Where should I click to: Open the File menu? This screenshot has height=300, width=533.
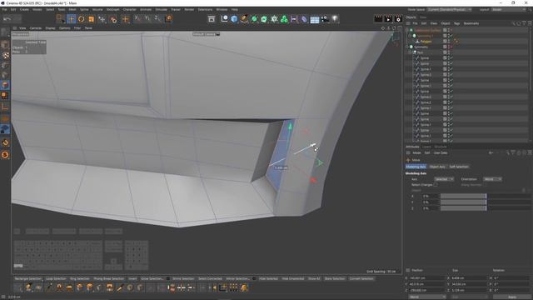(4, 9)
